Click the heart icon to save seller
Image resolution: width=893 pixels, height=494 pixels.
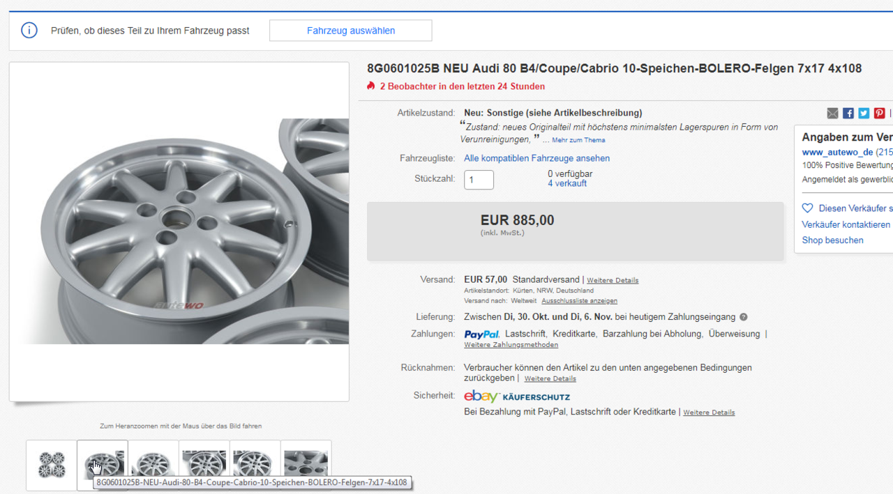pos(808,208)
